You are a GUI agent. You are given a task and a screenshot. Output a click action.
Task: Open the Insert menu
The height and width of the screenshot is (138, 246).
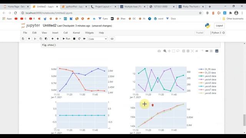(x=55, y=33)
